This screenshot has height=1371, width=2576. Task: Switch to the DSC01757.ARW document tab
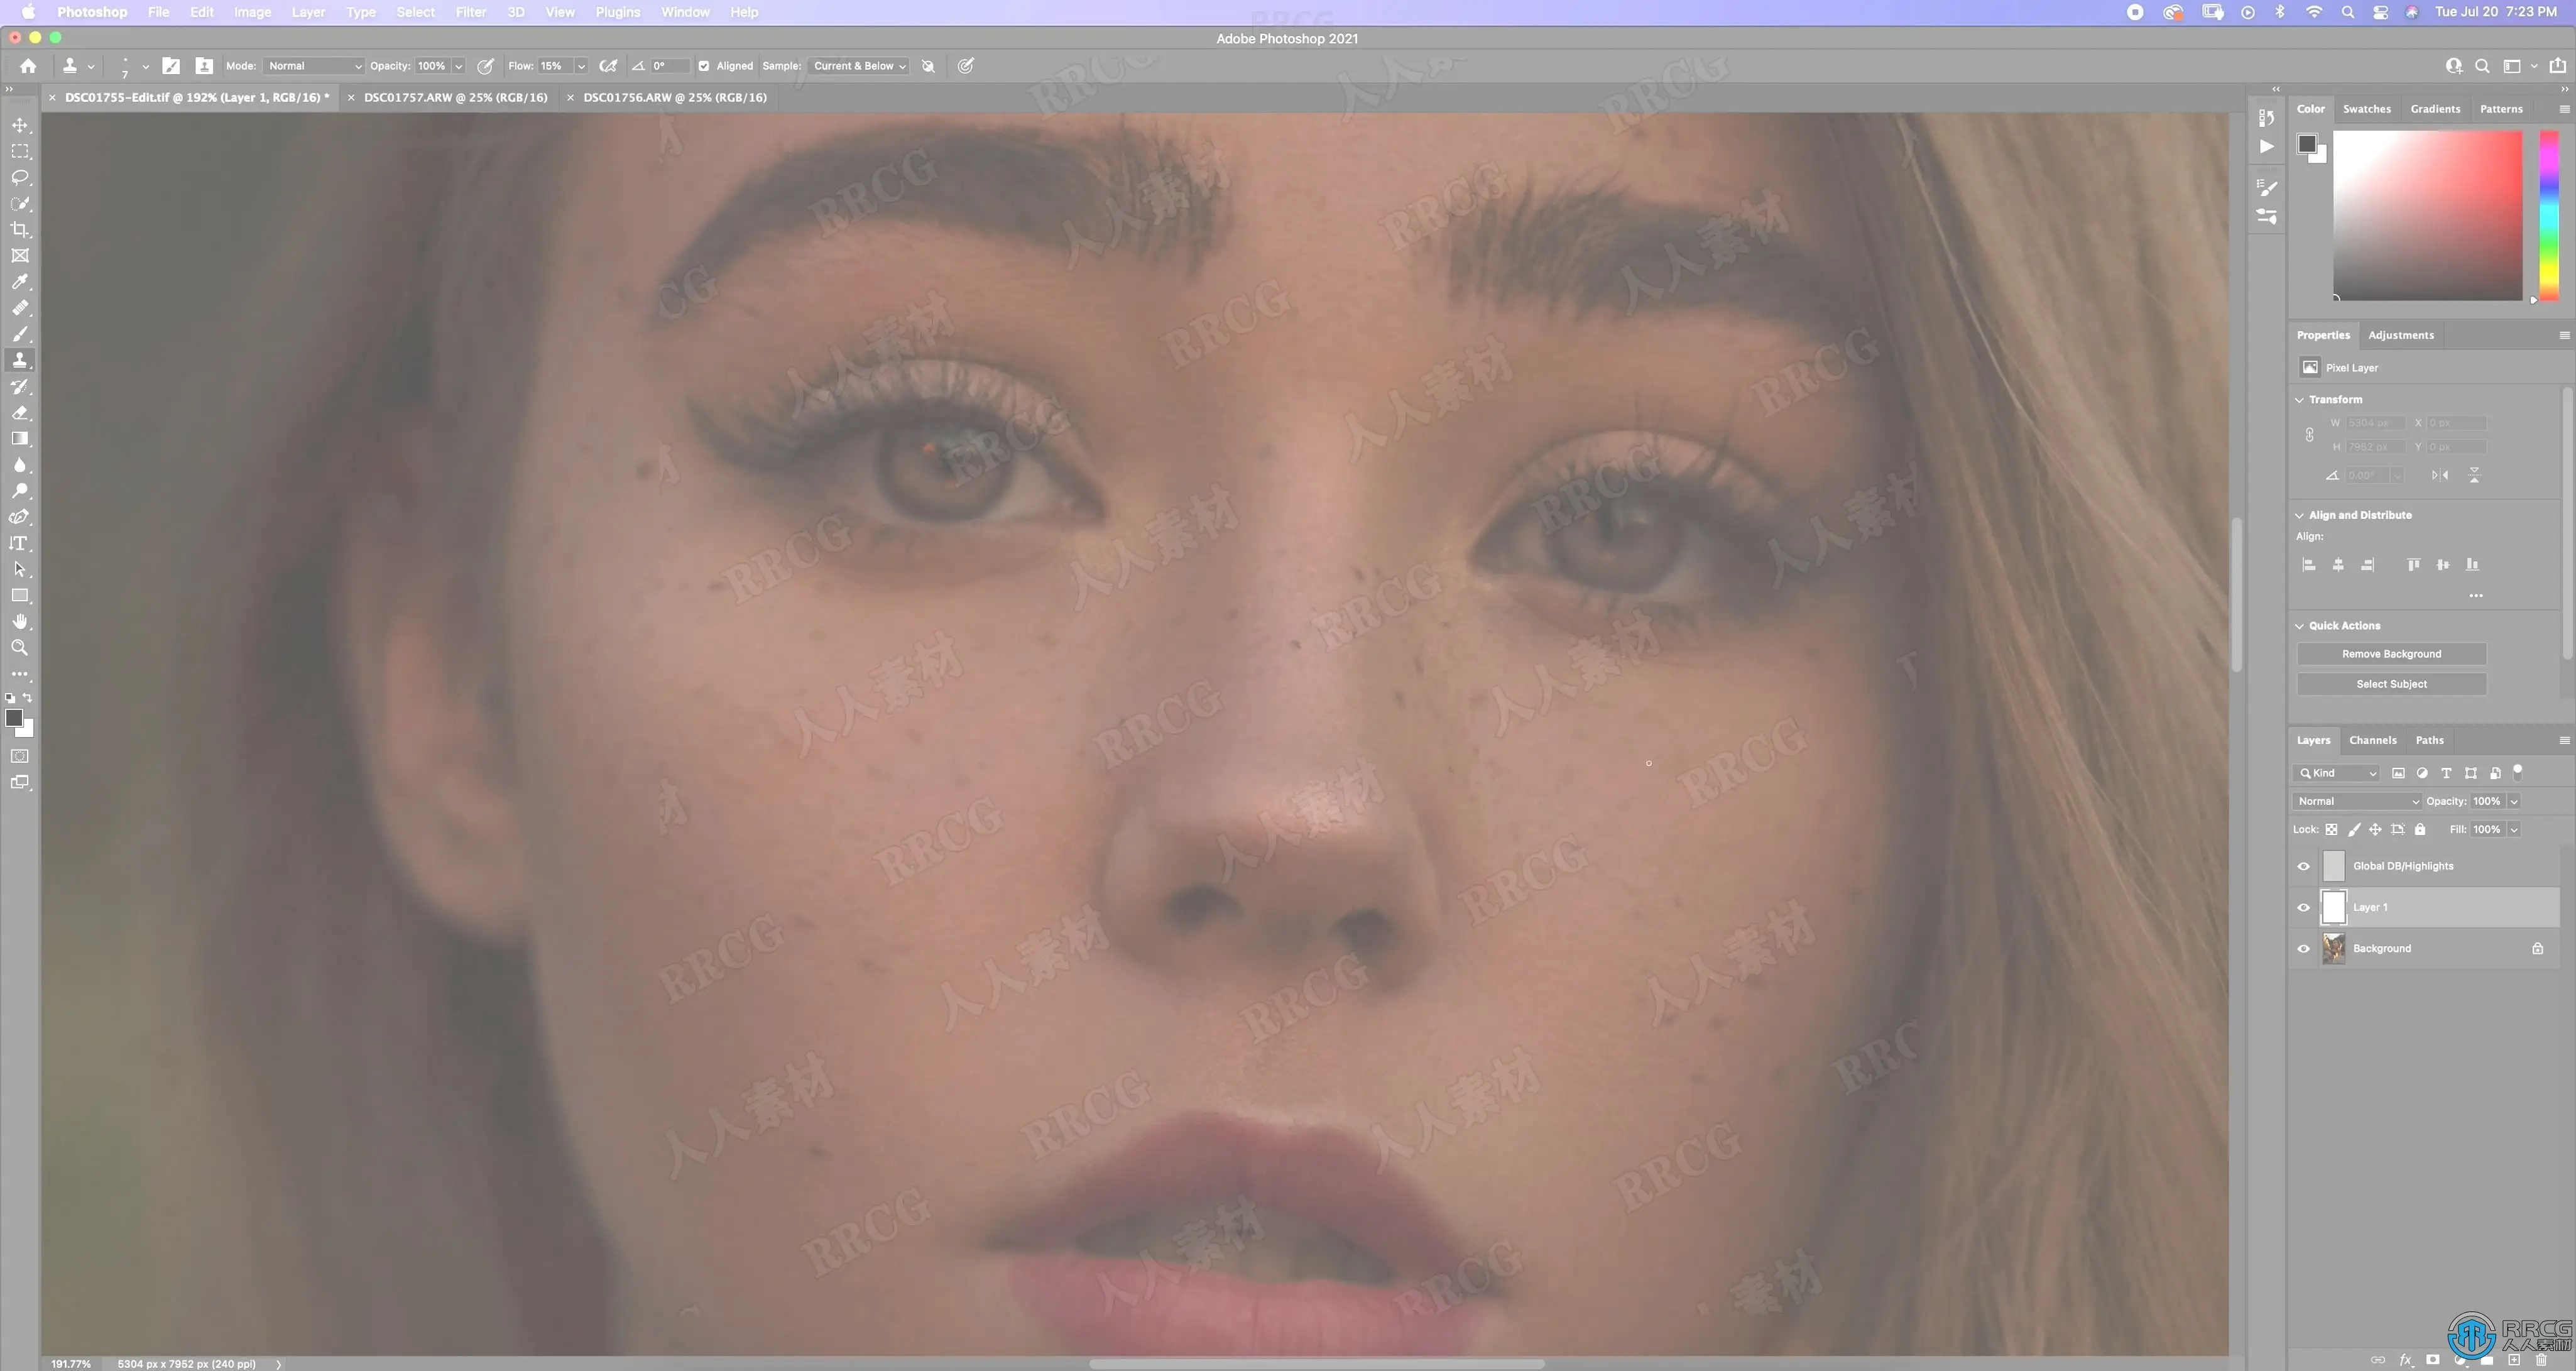[x=456, y=97]
